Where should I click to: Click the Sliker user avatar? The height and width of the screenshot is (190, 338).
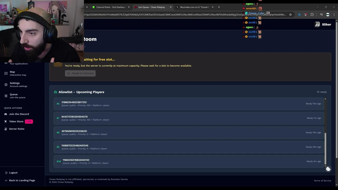317,25
